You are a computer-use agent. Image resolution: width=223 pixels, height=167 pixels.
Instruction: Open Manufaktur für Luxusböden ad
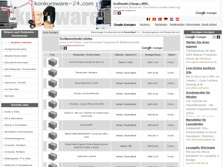pyautogui.click(x=196, y=122)
